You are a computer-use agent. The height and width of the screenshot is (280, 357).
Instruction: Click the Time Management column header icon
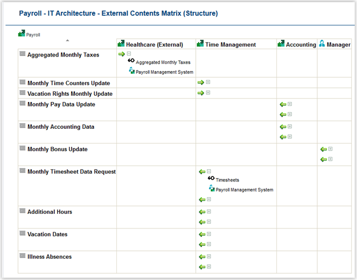click(200, 44)
